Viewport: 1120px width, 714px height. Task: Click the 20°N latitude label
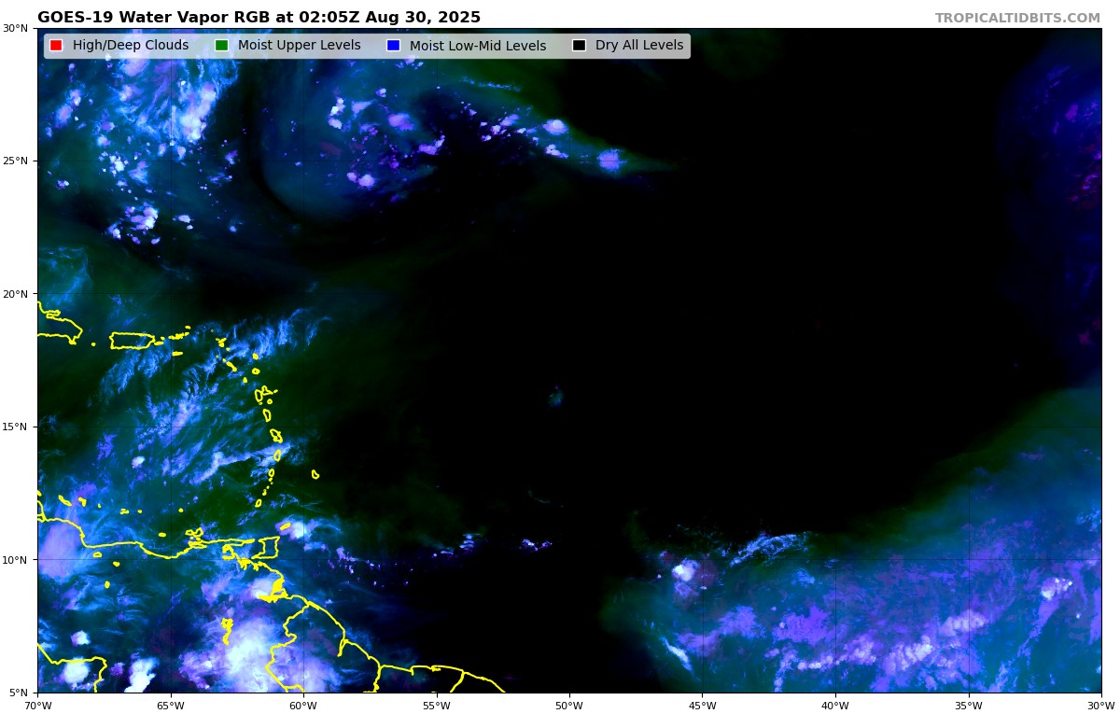(16, 294)
